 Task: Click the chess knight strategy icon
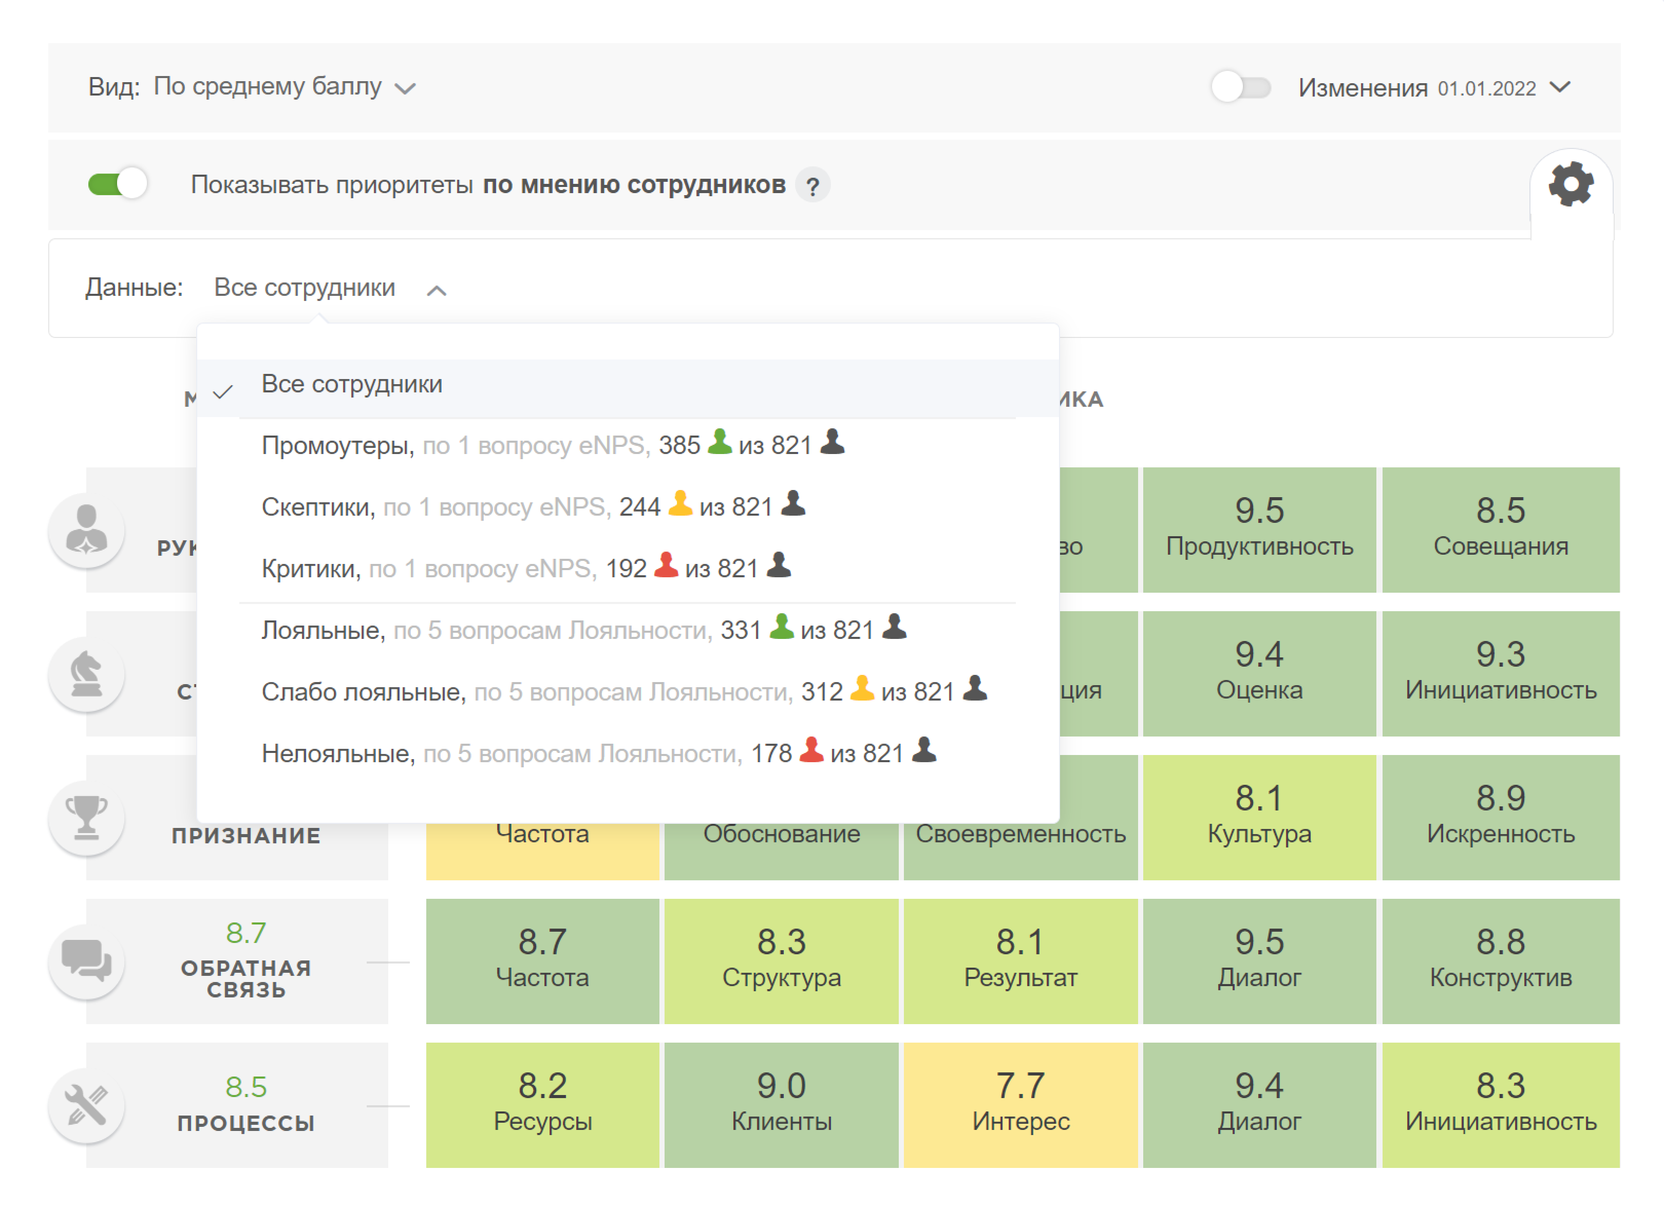[x=87, y=673]
